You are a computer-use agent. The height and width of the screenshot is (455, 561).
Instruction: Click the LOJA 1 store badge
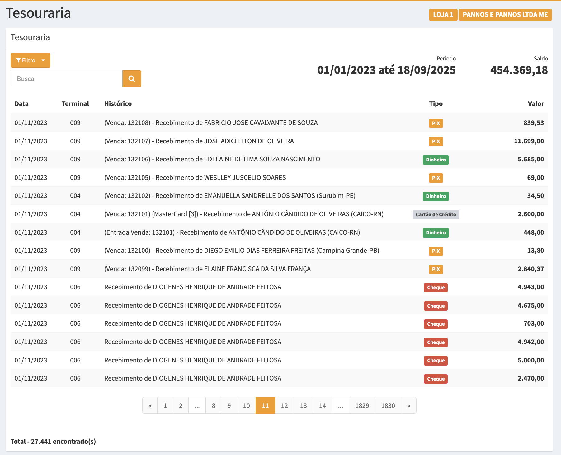coord(443,15)
